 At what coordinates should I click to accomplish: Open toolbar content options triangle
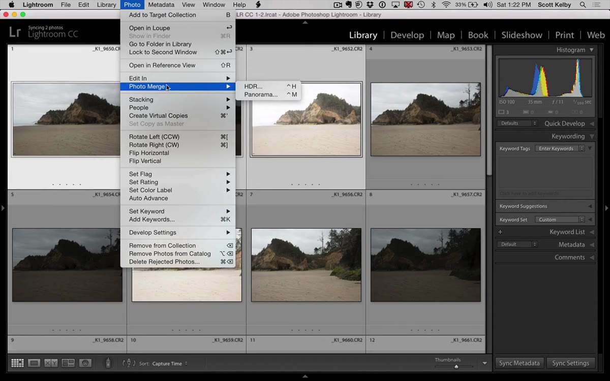point(484,363)
